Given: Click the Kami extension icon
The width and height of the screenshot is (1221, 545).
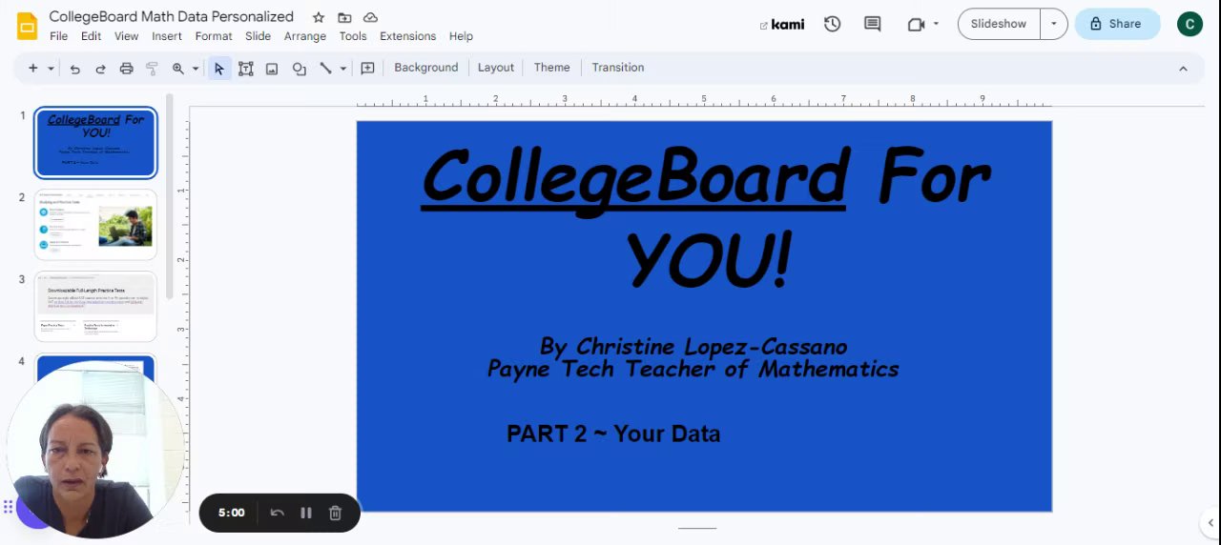Looking at the screenshot, I should pyautogui.click(x=782, y=25).
